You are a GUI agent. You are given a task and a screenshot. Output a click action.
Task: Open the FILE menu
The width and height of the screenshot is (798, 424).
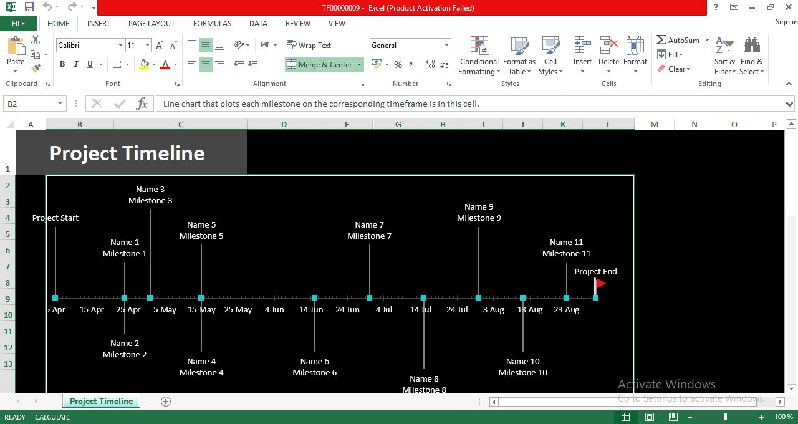(x=18, y=23)
